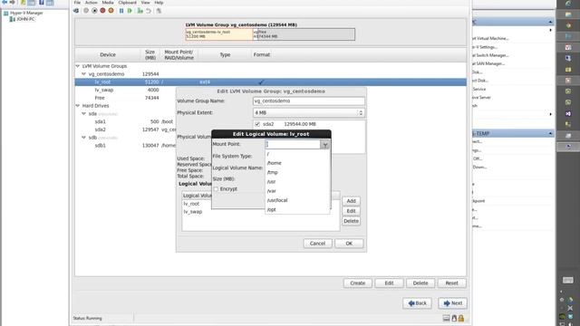This screenshot has width=580, height=326.
Task: Open the File menu
Action: (x=77, y=3)
